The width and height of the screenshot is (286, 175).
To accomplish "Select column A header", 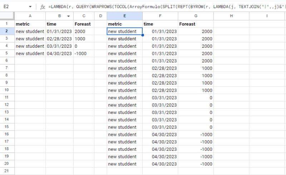I will click(x=30, y=16).
